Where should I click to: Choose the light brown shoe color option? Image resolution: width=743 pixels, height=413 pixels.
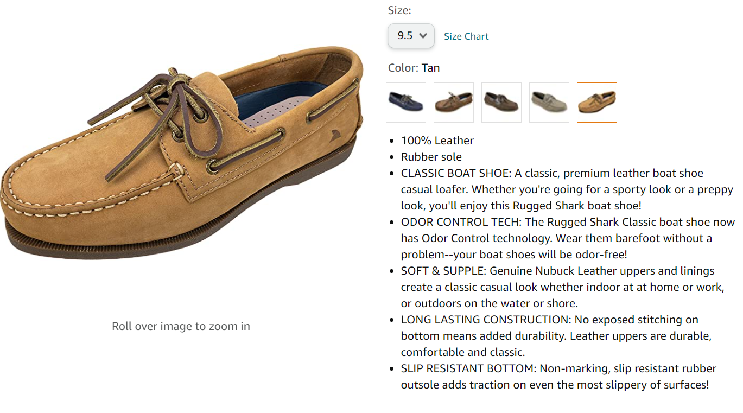pyautogui.click(x=453, y=103)
